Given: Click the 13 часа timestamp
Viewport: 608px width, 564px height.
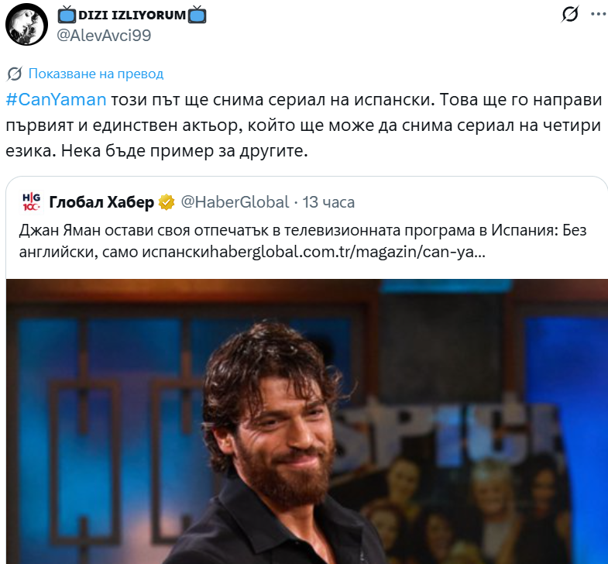Looking at the screenshot, I should pos(328,202).
